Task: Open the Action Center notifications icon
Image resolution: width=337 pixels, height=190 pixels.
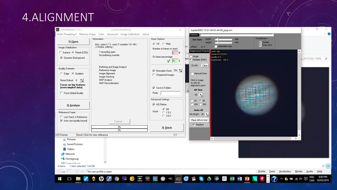Action: (x=306, y=179)
